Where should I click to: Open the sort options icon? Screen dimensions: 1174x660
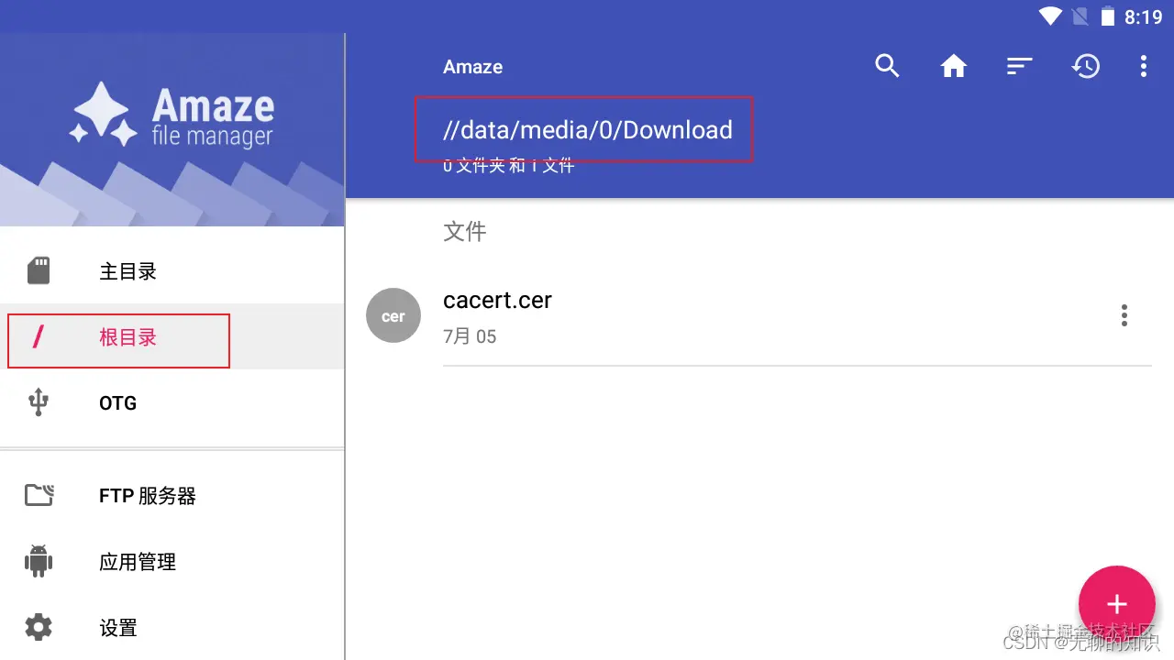[1020, 66]
